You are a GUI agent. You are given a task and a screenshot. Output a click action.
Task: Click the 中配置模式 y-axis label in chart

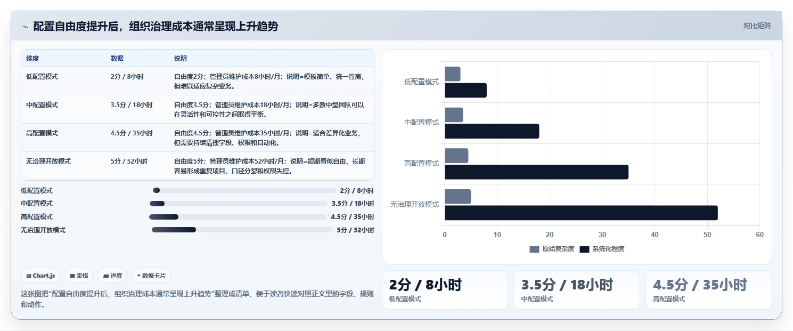(x=421, y=123)
